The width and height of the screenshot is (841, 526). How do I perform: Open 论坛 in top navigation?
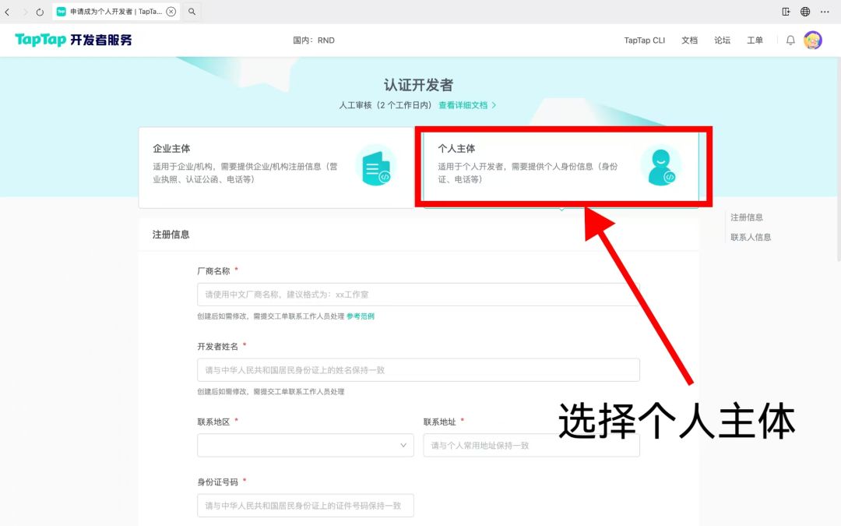pyautogui.click(x=722, y=41)
